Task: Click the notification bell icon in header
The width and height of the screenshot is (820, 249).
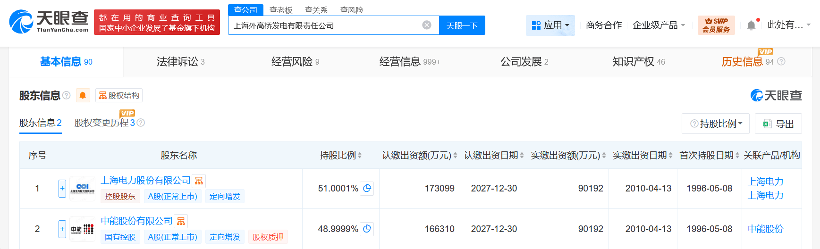Action: (x=751, y=25)
